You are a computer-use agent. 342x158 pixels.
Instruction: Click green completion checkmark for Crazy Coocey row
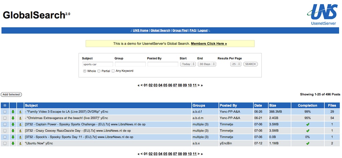(308, 131)
